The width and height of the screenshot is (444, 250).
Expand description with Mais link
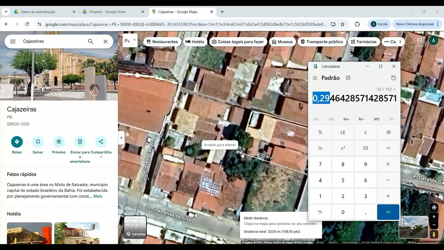(x=98, y=196)
